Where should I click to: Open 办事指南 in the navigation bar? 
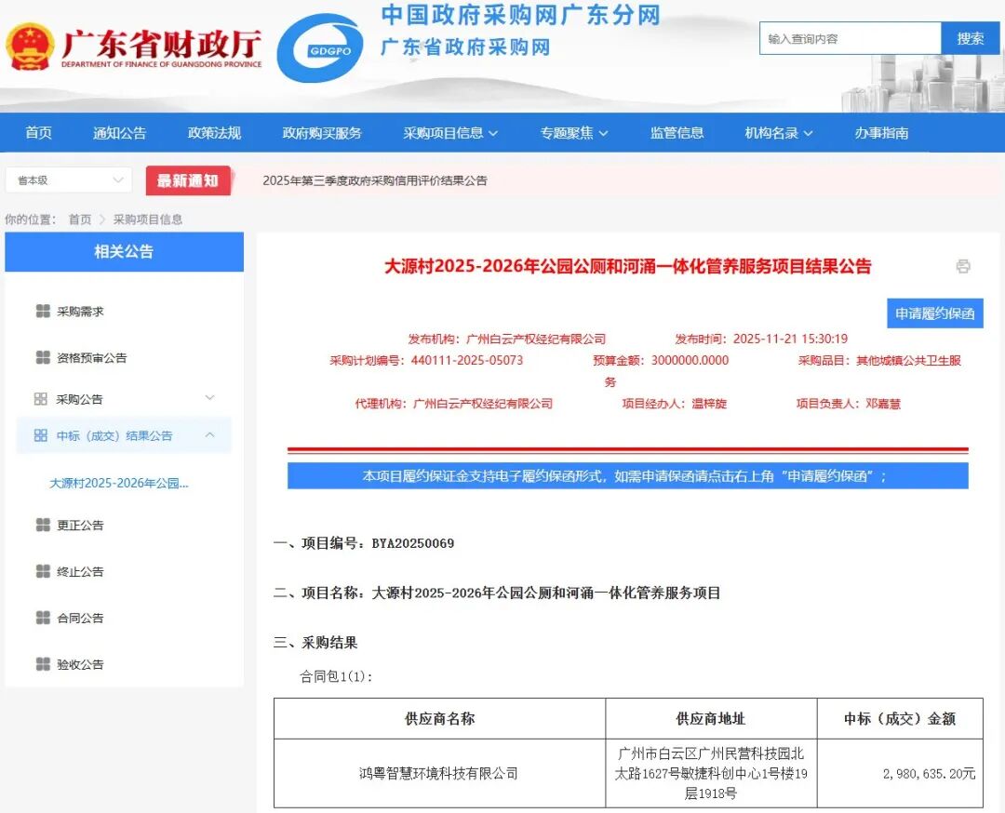881,133
